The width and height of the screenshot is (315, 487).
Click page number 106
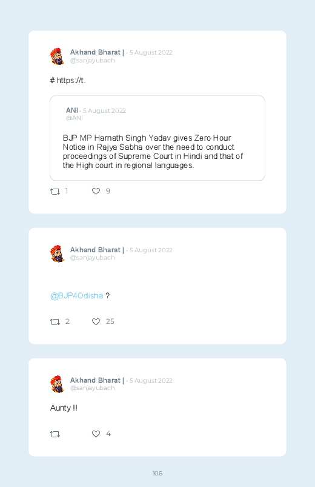[157, 473]
